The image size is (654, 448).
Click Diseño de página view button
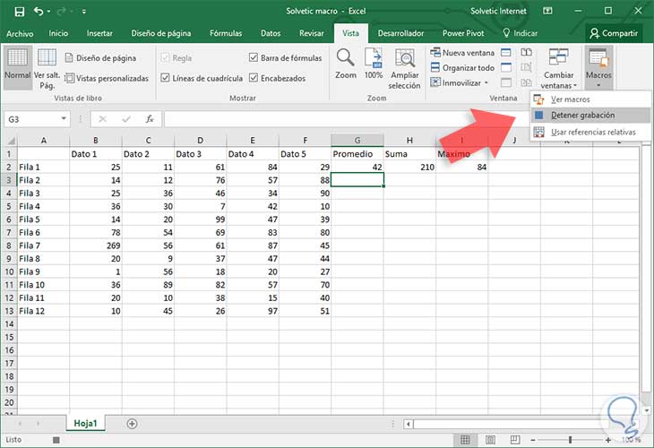pos(100,58)
